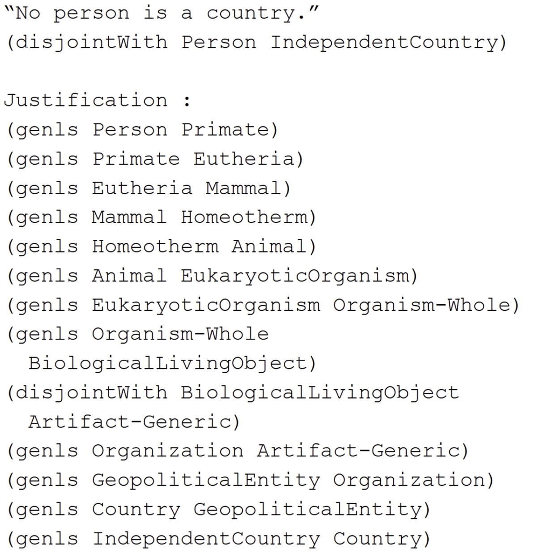Screen dimensions: 537x557
Task: Click the indented "Artifact-Generic)" continuation line
Action: click(134, 421)
